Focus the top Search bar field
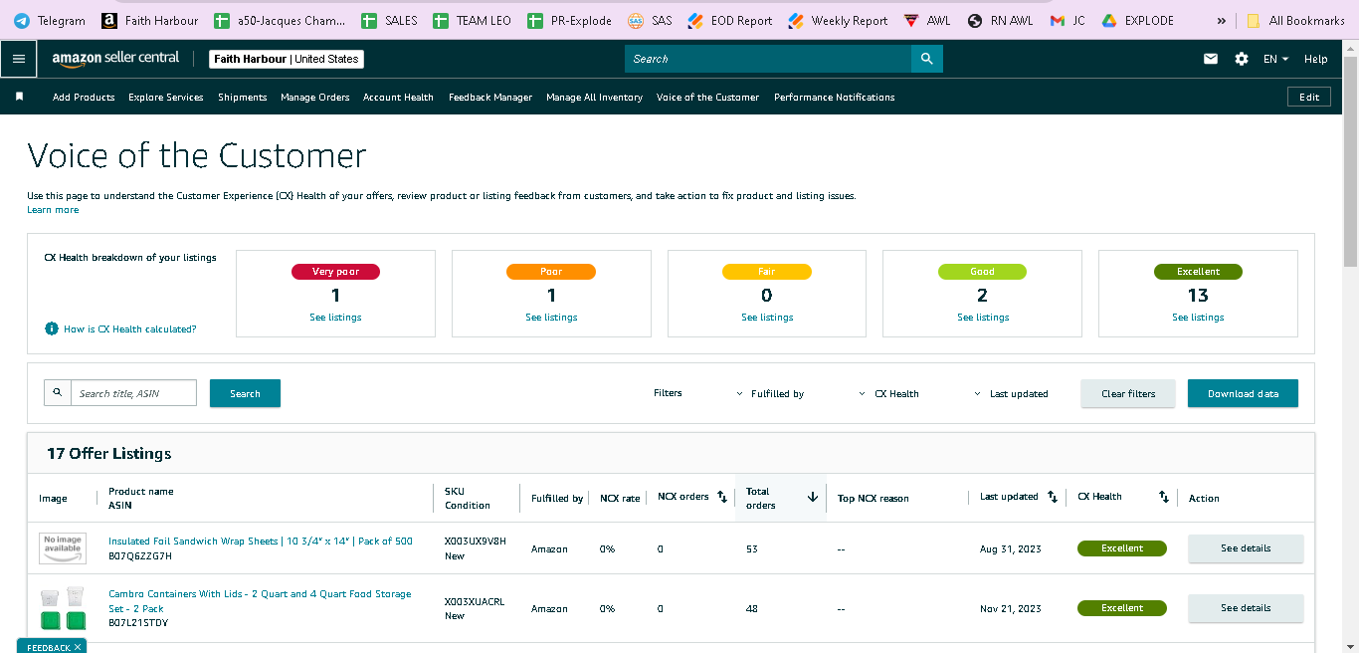This screenshot has height=653, width=1359. [x=768, y=59]
